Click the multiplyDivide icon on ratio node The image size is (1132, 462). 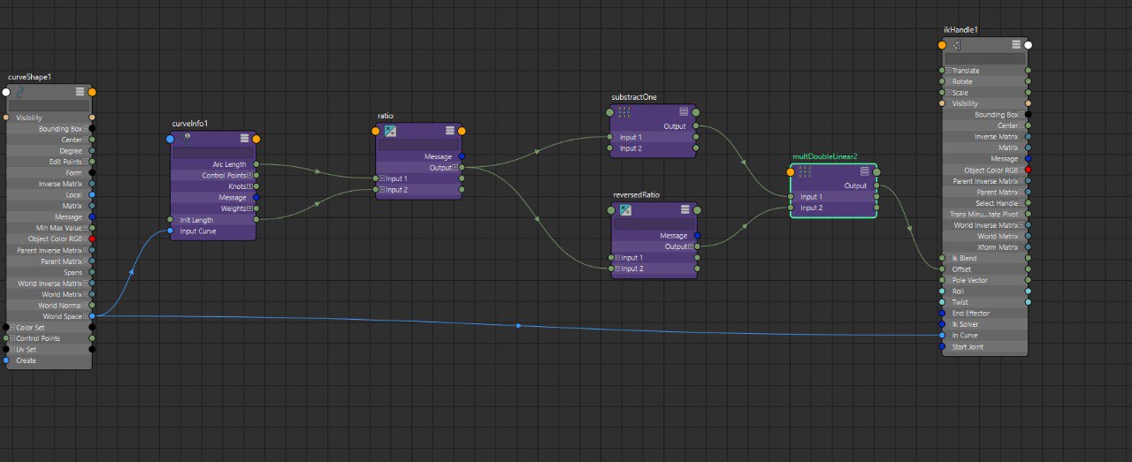(390, 131)
